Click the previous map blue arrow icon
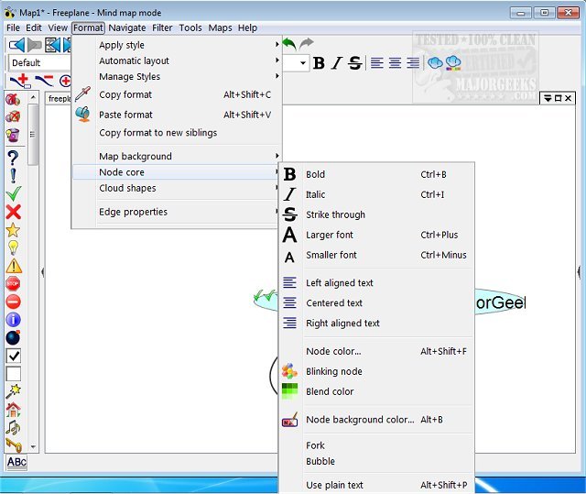The image size is (586, 494). click(16, 45)
